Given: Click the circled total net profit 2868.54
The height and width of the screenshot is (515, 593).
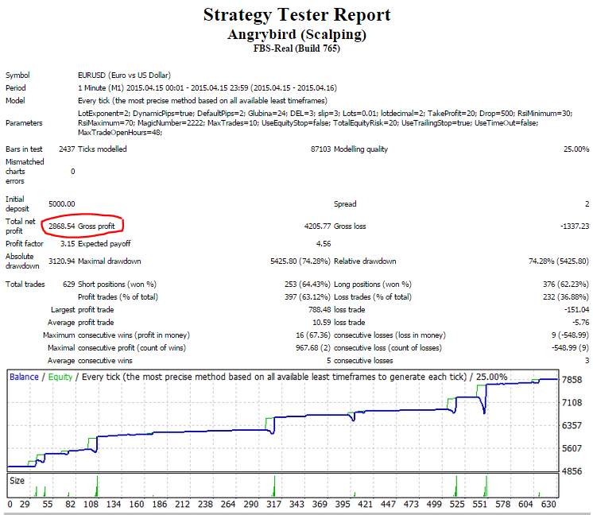Looking at the screenshot, I should click(62, 227).
